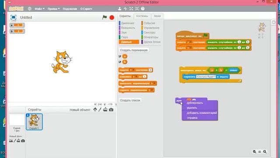Switch the stage to presentation mode
This screenshot has width=280, height=158.
[14, 17]
